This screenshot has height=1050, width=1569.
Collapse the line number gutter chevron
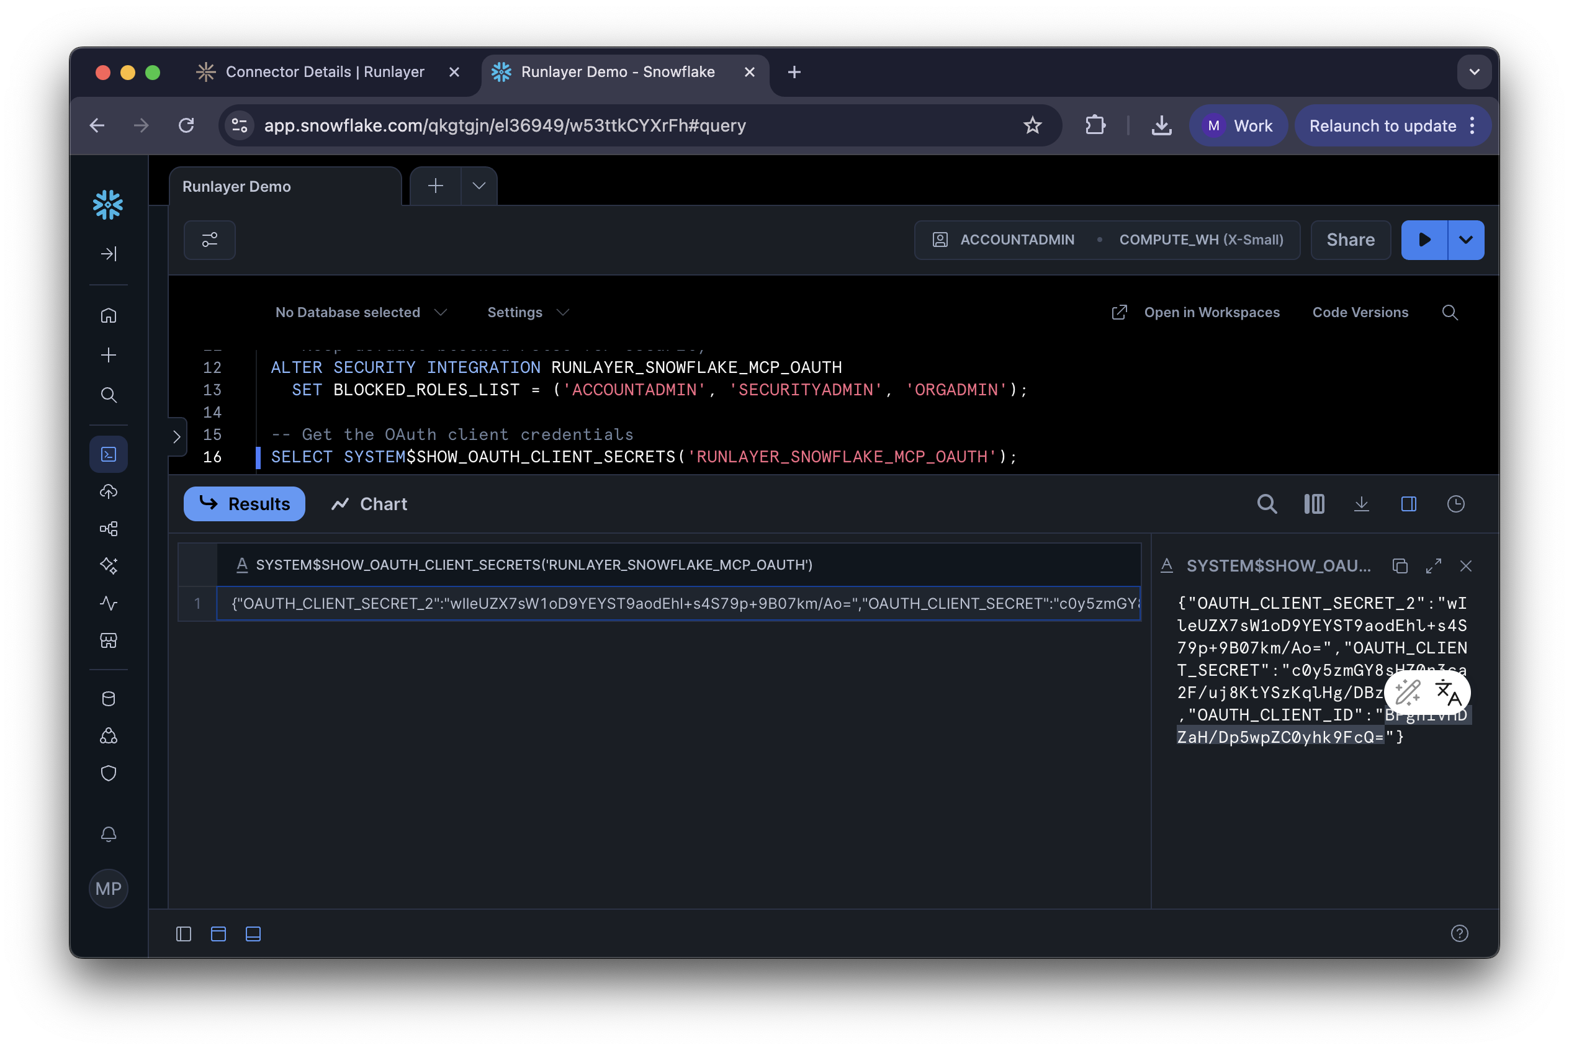[x=177, y=437]
